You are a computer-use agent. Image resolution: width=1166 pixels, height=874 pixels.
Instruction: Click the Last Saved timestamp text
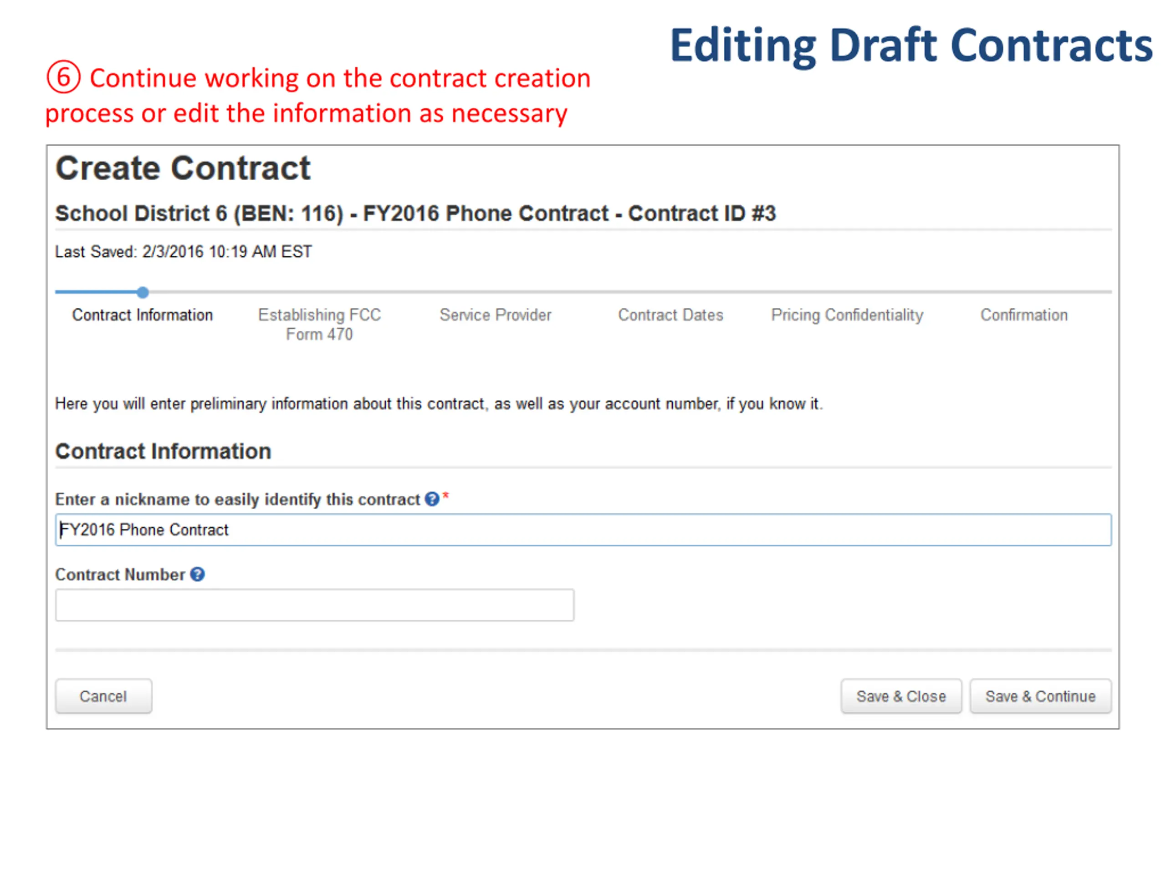tap(184, 252)
